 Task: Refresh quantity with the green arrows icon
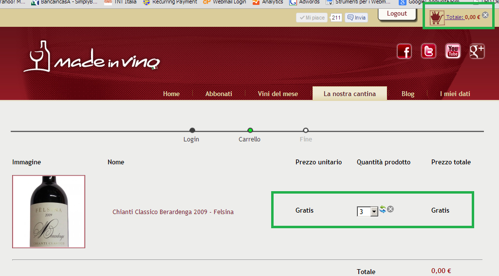coord(383,209)
